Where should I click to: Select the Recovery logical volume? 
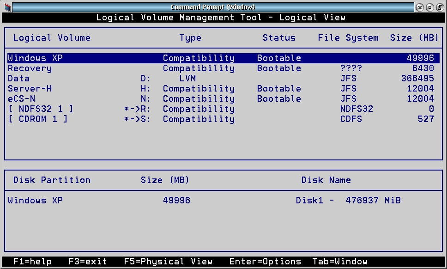coord(223,68)
